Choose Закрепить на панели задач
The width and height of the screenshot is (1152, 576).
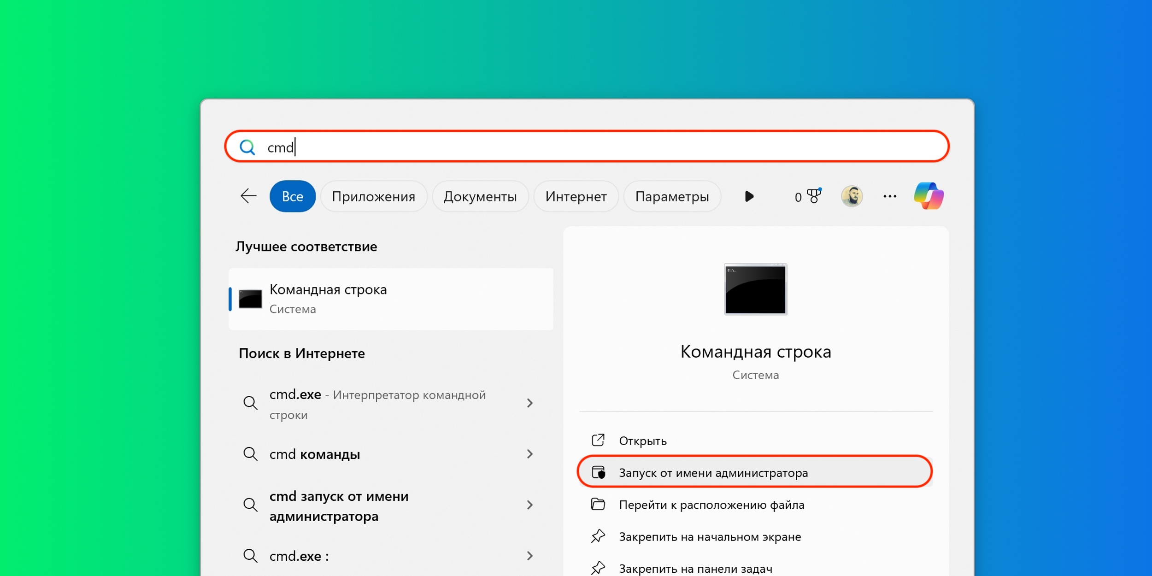756,568
